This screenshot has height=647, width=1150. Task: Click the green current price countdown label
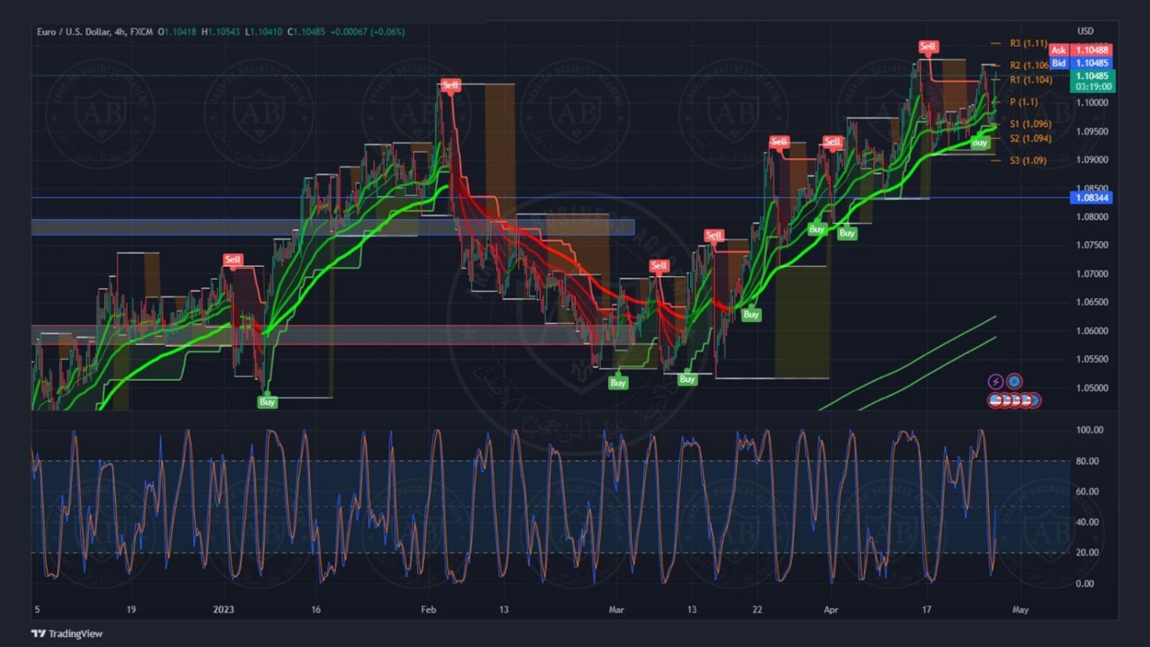click(1092, 81)
